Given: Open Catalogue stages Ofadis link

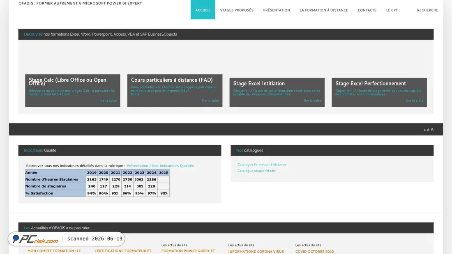Looking at the screenshot, I should pyautogui.click(x=256, y=171).
